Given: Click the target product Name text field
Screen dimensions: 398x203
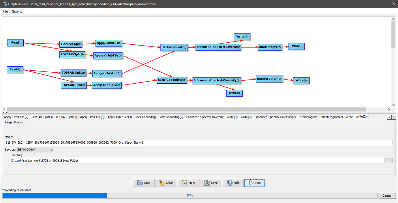Looking at the screenshot, I should (199, 142).
